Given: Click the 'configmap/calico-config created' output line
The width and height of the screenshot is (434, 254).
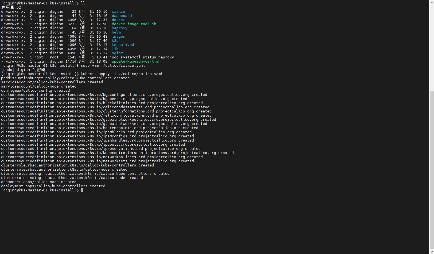Looking at the screenshot, I should (35, 91).
